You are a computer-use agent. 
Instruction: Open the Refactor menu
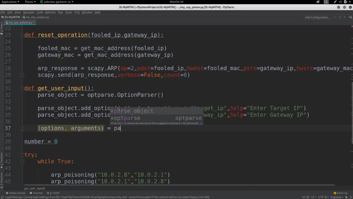point(50,12)
